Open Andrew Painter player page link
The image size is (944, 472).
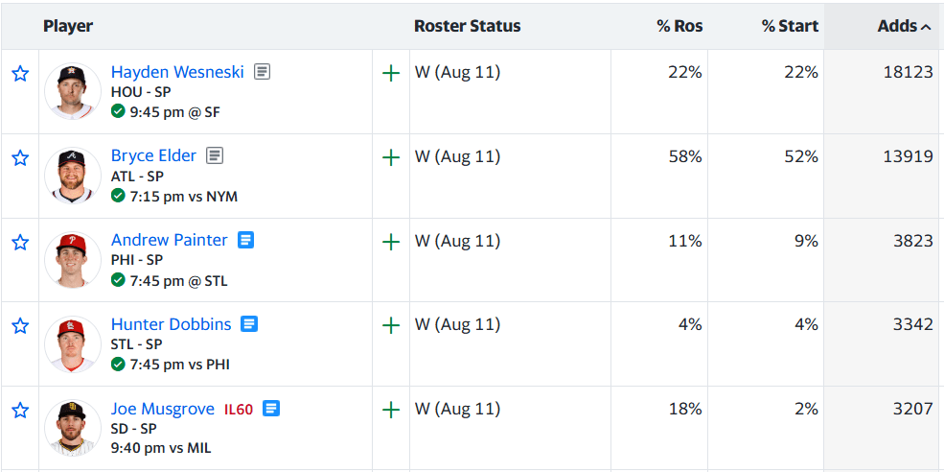click(x=170, y=240)
